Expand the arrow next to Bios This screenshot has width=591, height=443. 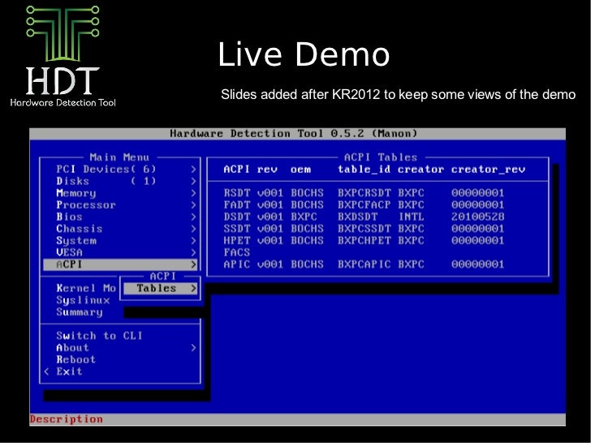193,217
